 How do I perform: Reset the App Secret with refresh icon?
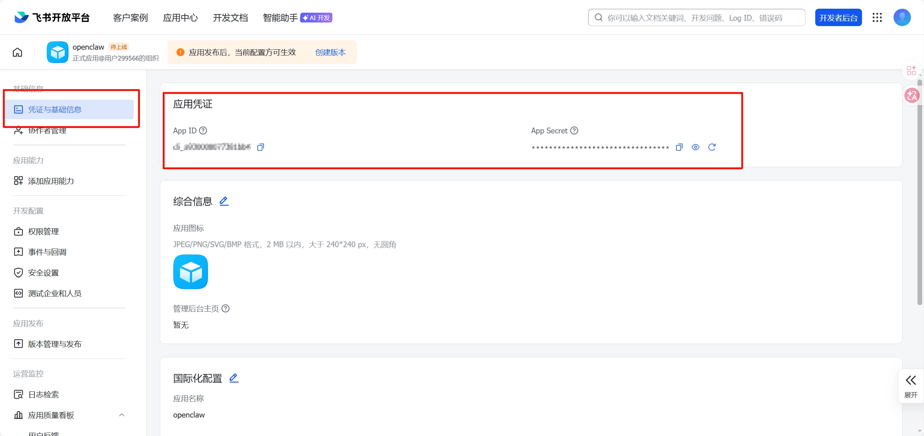[x=712, y=147]
